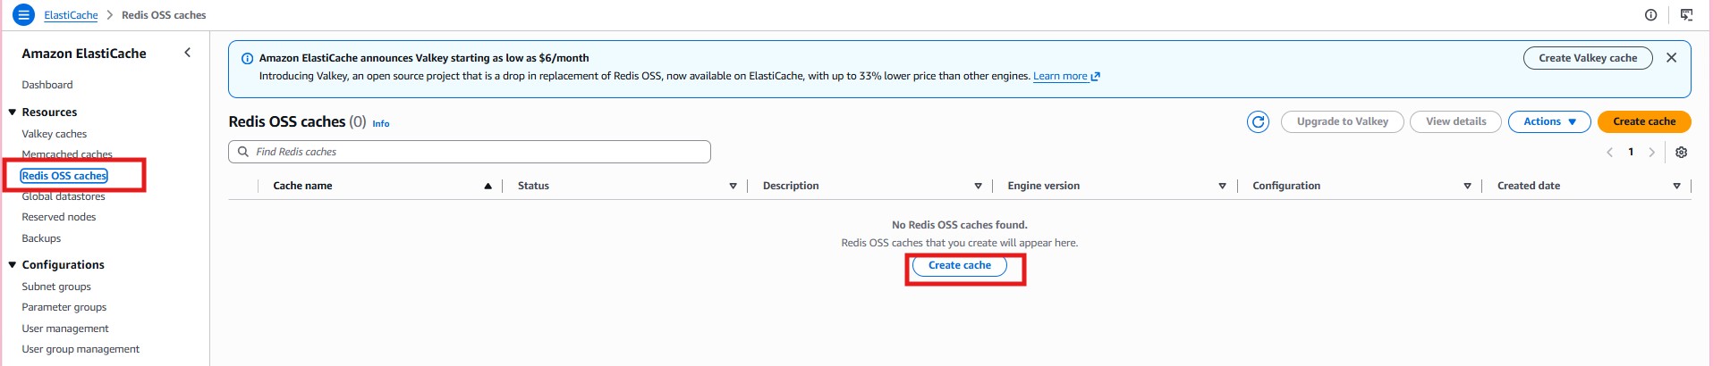Focus the Find Redis caches field
The image size is (1713, 366).
[x=470, y=152]
